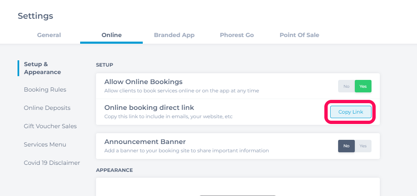Enable Announcement Banner with Yes
This screenshot has width=417, height=196.
[363, 146]
